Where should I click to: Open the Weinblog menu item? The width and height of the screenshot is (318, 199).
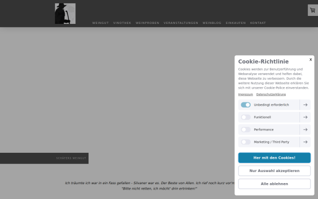point(212,23)
